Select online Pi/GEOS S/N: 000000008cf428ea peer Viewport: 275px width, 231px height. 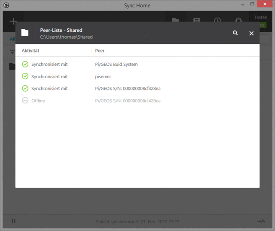coord(128,89)
